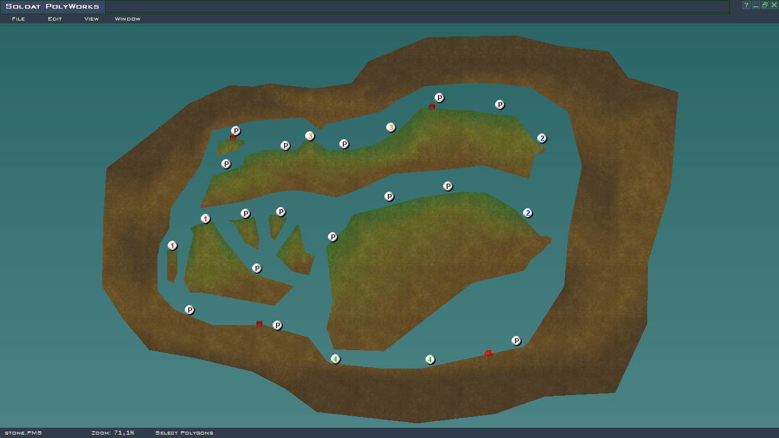779x438 pixels.
Task: Select red 1 spawn marker above narrow left sliver
Action: point(173,246)
